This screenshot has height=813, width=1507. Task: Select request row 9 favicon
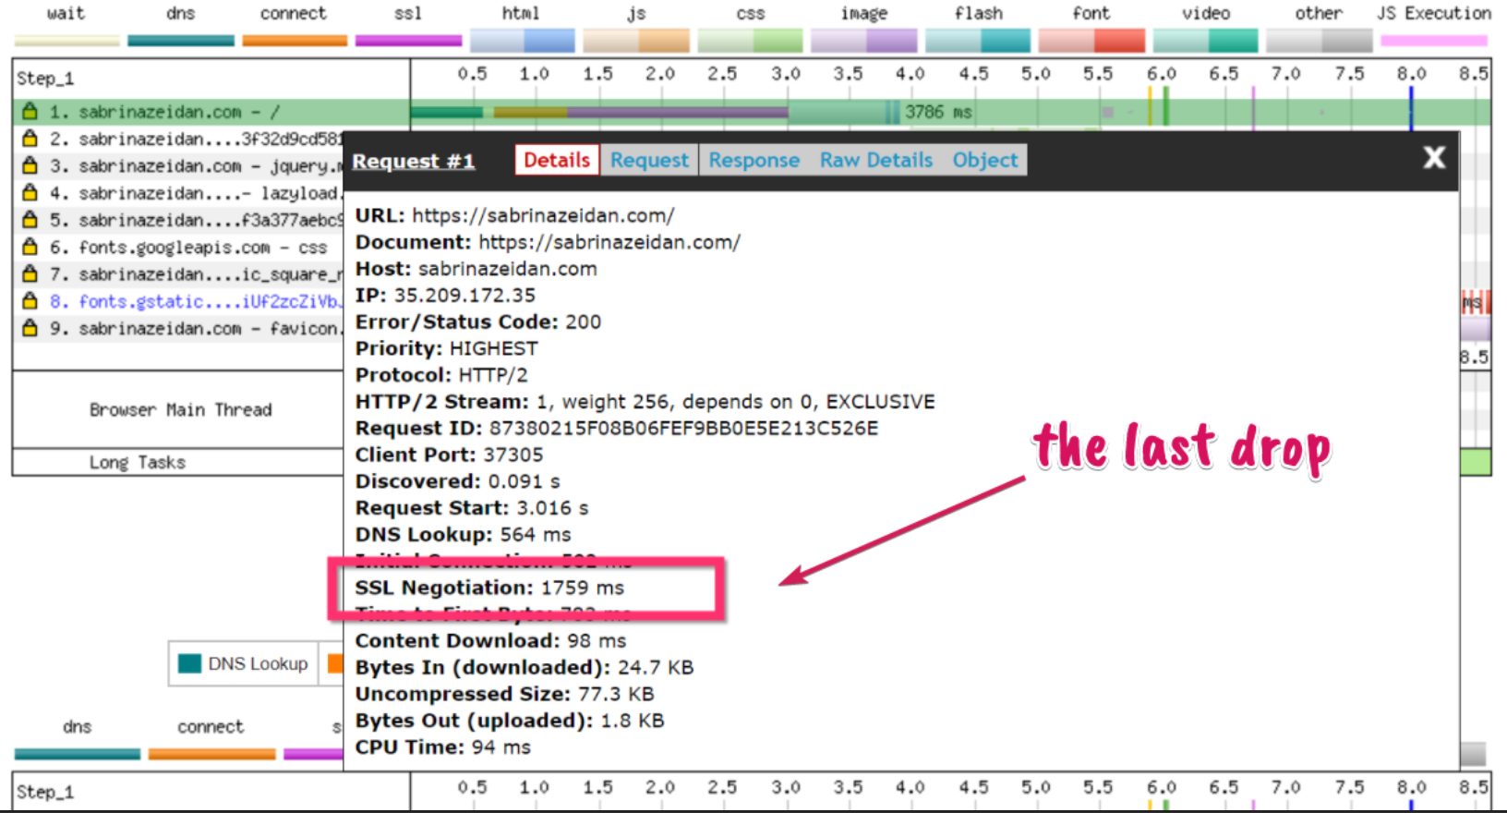[178, 328]
